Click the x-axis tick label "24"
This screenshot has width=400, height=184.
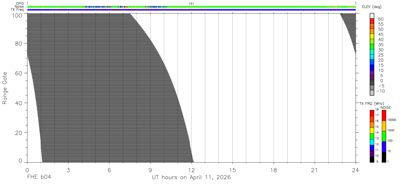[356, 170]
